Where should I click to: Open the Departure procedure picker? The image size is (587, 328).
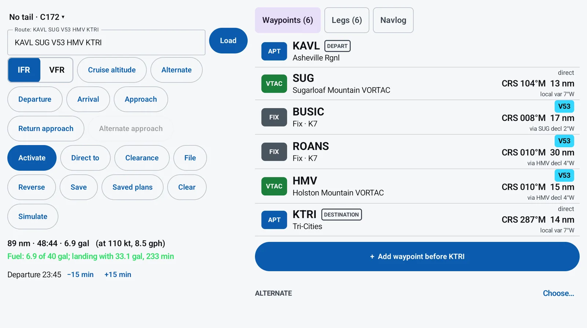point(35,99)
